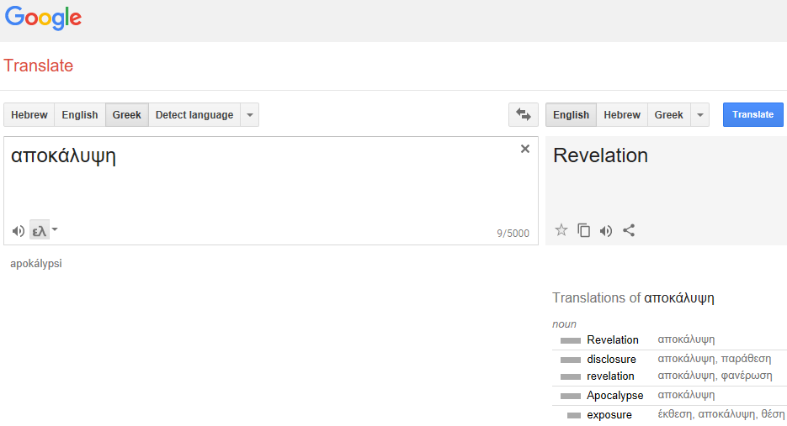Image resolution: width=787 pixels, height=426 pixels.
Task: Star the Revelation translation
Action: coord(561,230)
